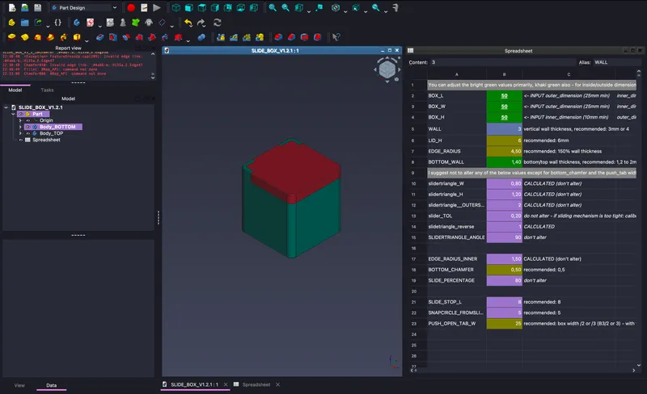Refresh and recompute the document

click(218, 23)
